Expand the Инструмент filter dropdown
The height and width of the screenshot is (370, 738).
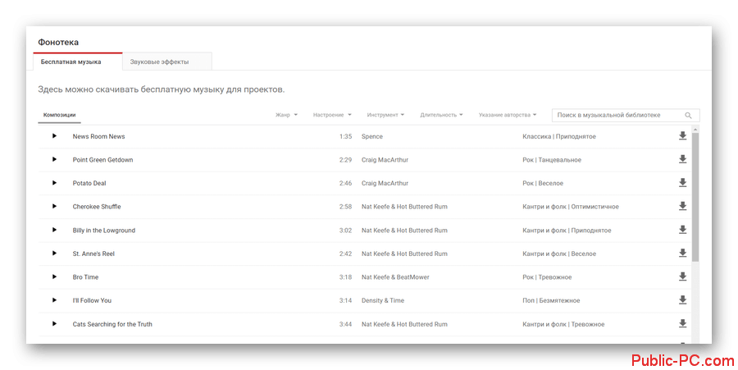coord(386,115)
